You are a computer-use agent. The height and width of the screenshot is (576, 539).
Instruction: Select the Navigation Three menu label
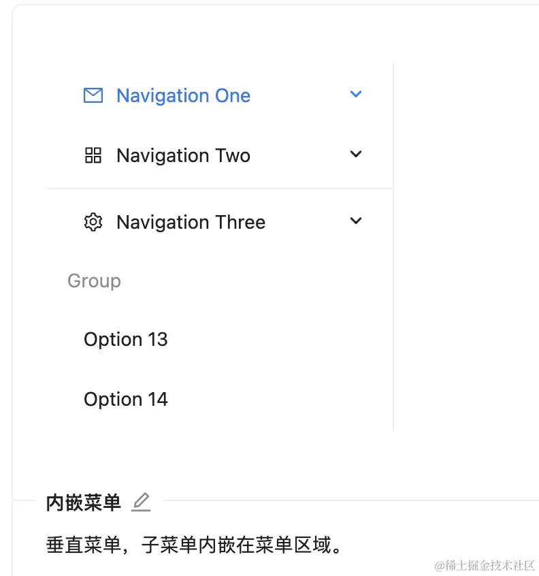coord(191,222)
